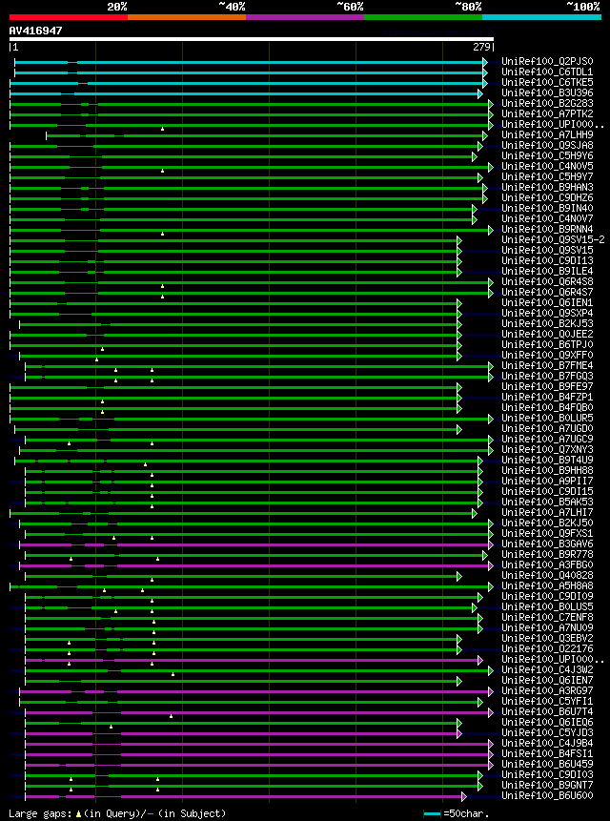Click the green ~80% identity legend bar
The height and width of the screenshot is (821, 610).
(x=423, y=17)
